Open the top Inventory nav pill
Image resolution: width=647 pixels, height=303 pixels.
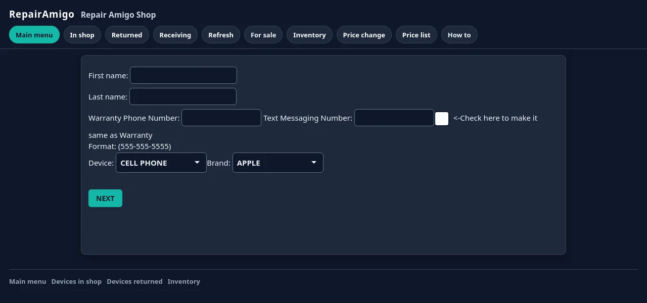pos(309,35)
